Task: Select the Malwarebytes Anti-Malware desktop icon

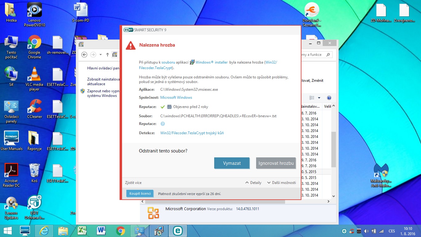Action: (381, 175)
